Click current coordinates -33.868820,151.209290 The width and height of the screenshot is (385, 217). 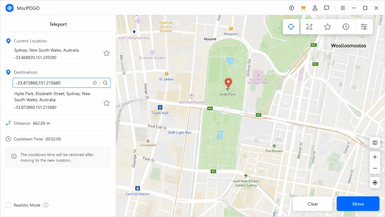tap(35, 58)
